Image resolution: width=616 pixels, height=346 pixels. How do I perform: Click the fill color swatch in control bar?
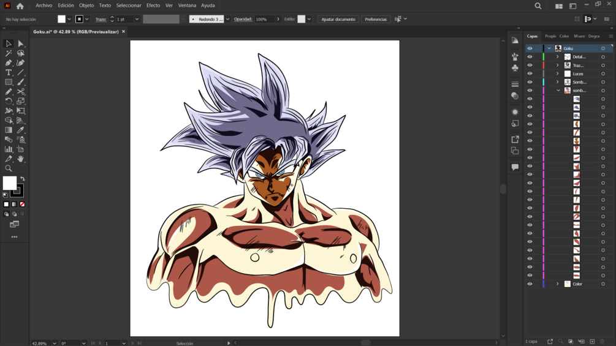[x=62, y=19]
